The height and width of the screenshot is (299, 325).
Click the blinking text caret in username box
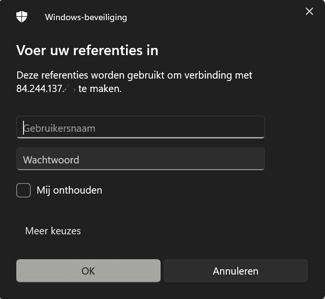click(x=23, y=127)
